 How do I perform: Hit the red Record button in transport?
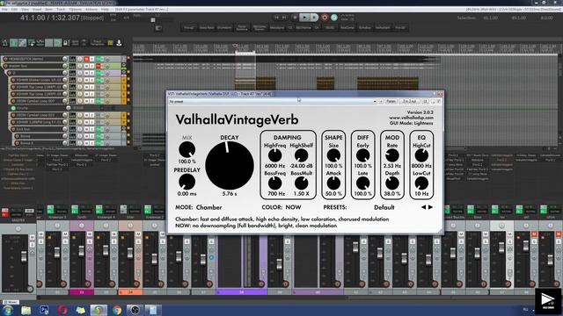(325, 18)
